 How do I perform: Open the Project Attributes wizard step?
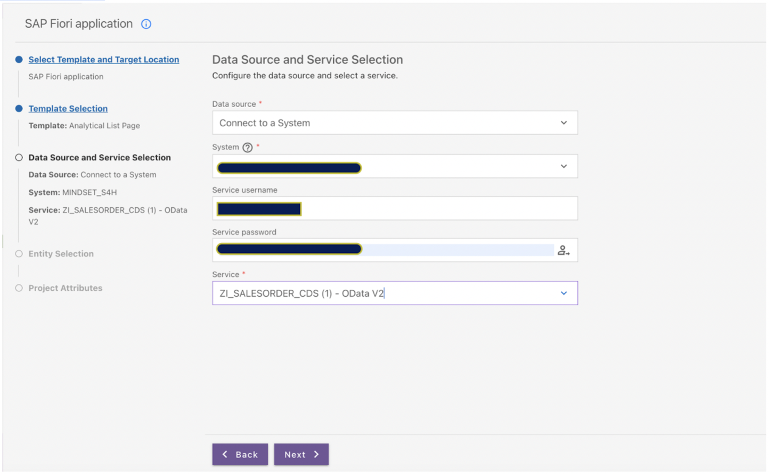pos(66,288)
